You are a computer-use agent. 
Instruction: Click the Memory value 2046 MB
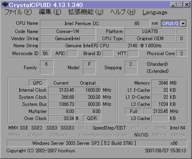160,83
